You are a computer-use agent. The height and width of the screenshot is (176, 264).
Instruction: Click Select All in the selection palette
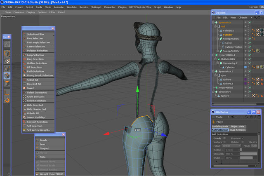pos(32,80)
